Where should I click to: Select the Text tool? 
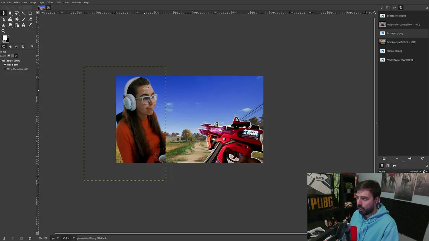(x=23, y=25)
